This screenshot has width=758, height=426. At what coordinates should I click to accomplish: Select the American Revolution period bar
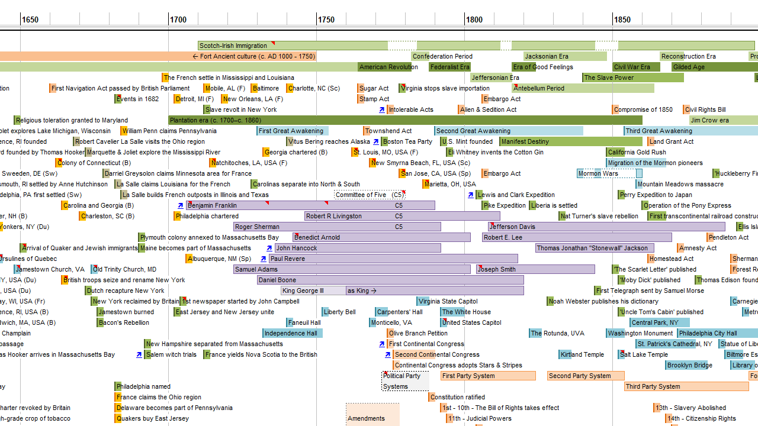[x=388, y=67]
